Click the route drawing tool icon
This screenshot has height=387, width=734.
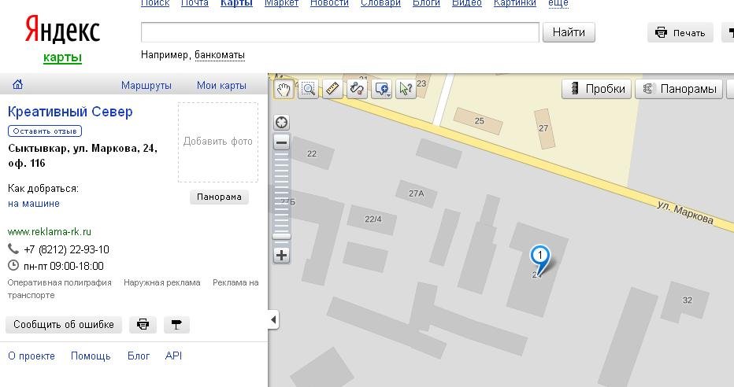point(357,89)
